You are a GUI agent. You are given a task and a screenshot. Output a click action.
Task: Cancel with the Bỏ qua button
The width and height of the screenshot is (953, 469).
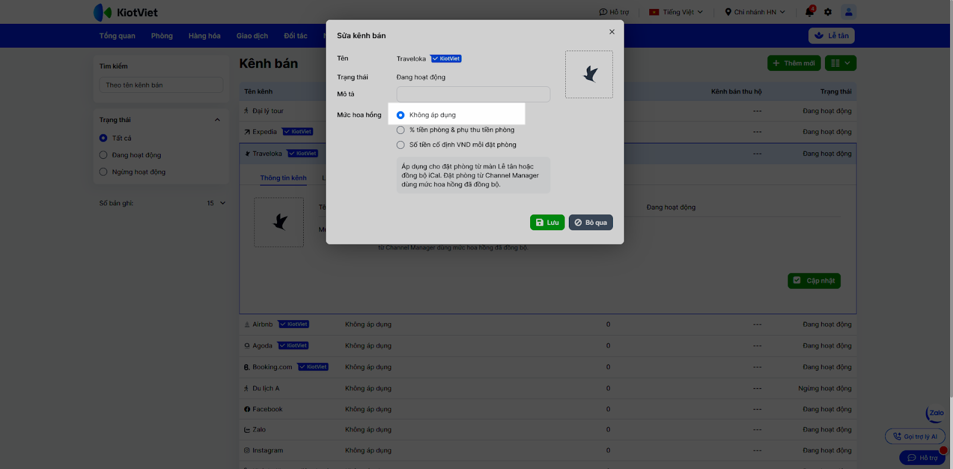click(591, 223)
